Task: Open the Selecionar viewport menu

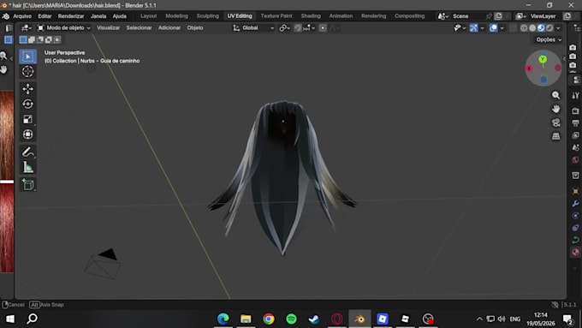Action: [139, 28]
